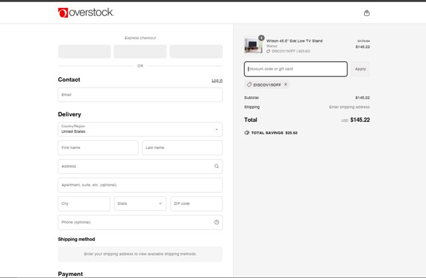Click the first express checkout button
426x278 pixels.
click(x=84, y=51)
